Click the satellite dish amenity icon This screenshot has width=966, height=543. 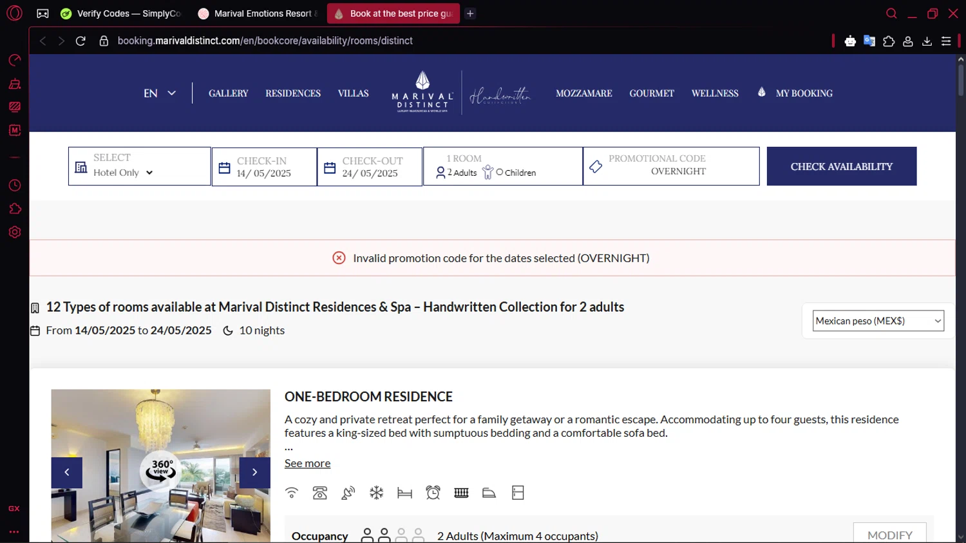tap(348, 493)
